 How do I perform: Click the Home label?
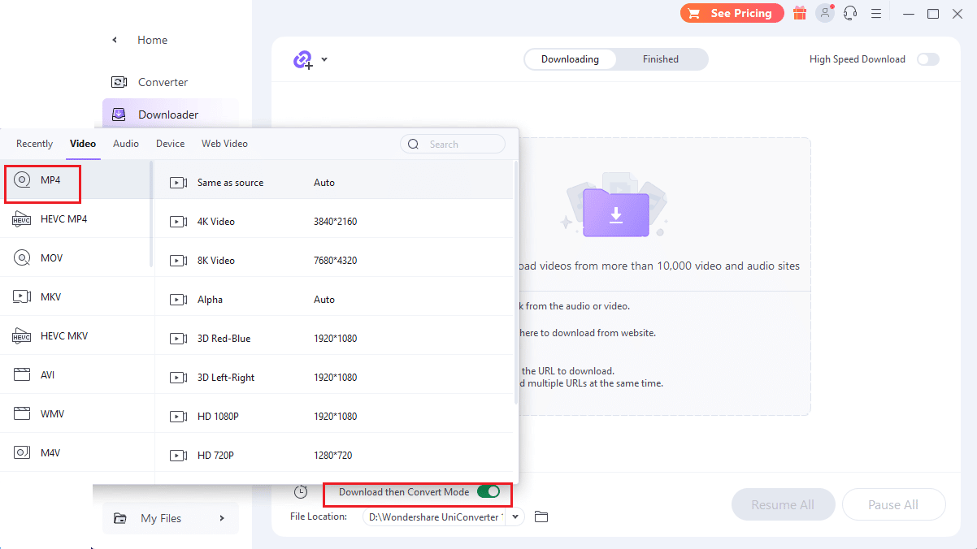click(152, 40)
